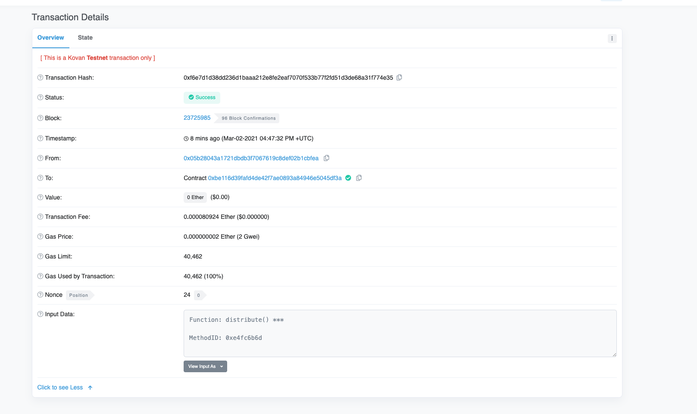Click the 0 Ether value badge
Screen dimensions: 697x414
pos(195,197)
